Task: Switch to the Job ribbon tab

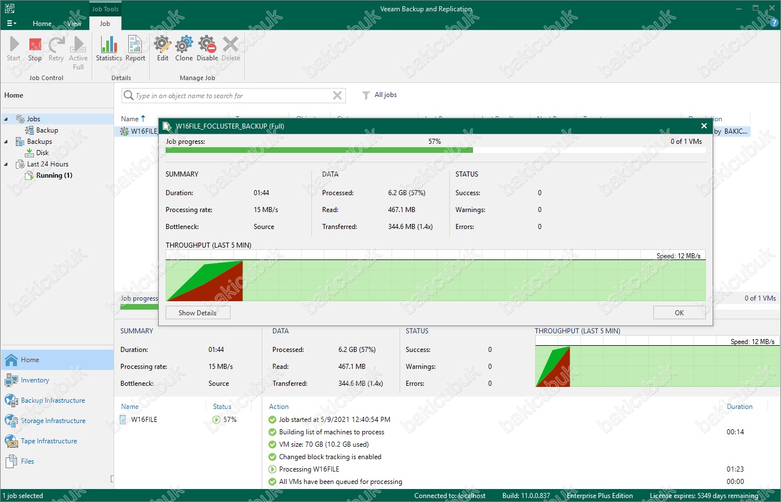Action: tap(105, 24)
